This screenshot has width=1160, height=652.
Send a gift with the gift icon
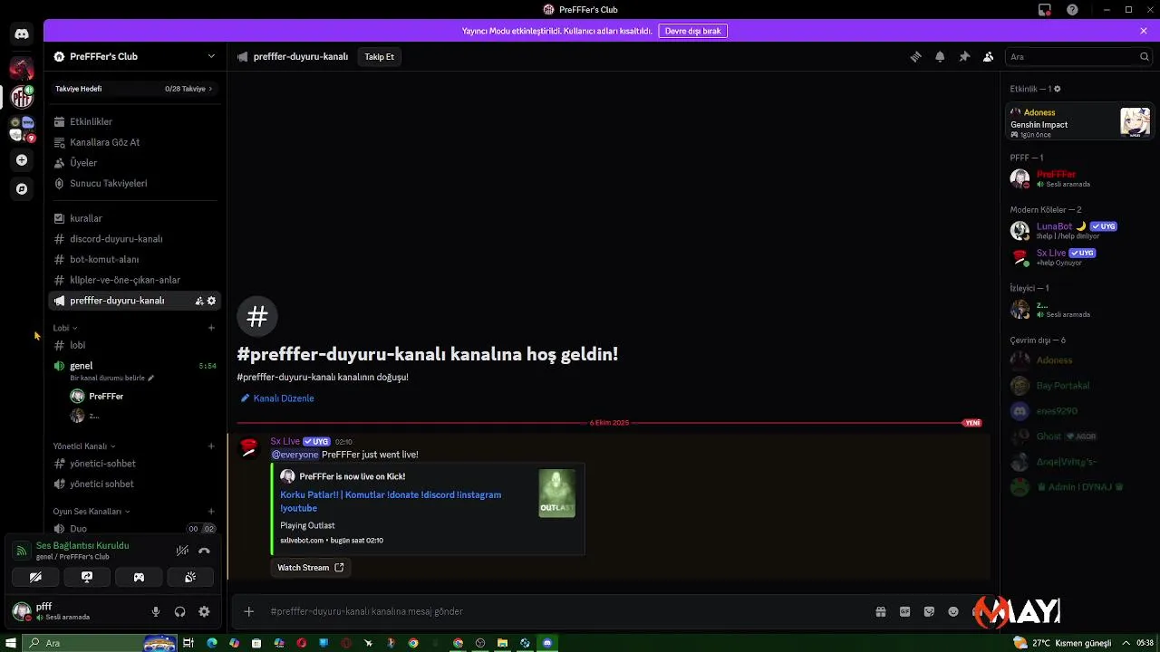880,611
